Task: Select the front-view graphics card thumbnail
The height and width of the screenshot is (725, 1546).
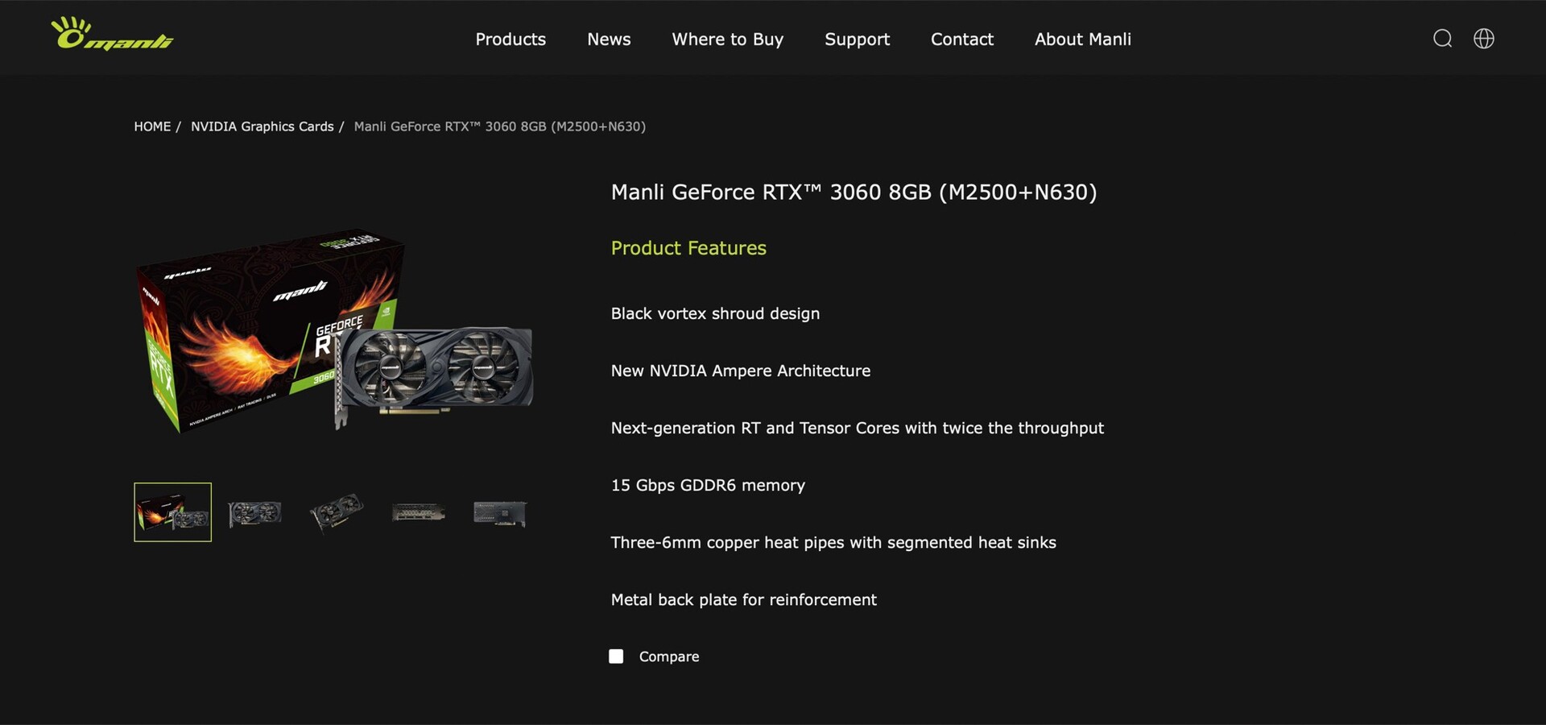Action: coord(254,513)
